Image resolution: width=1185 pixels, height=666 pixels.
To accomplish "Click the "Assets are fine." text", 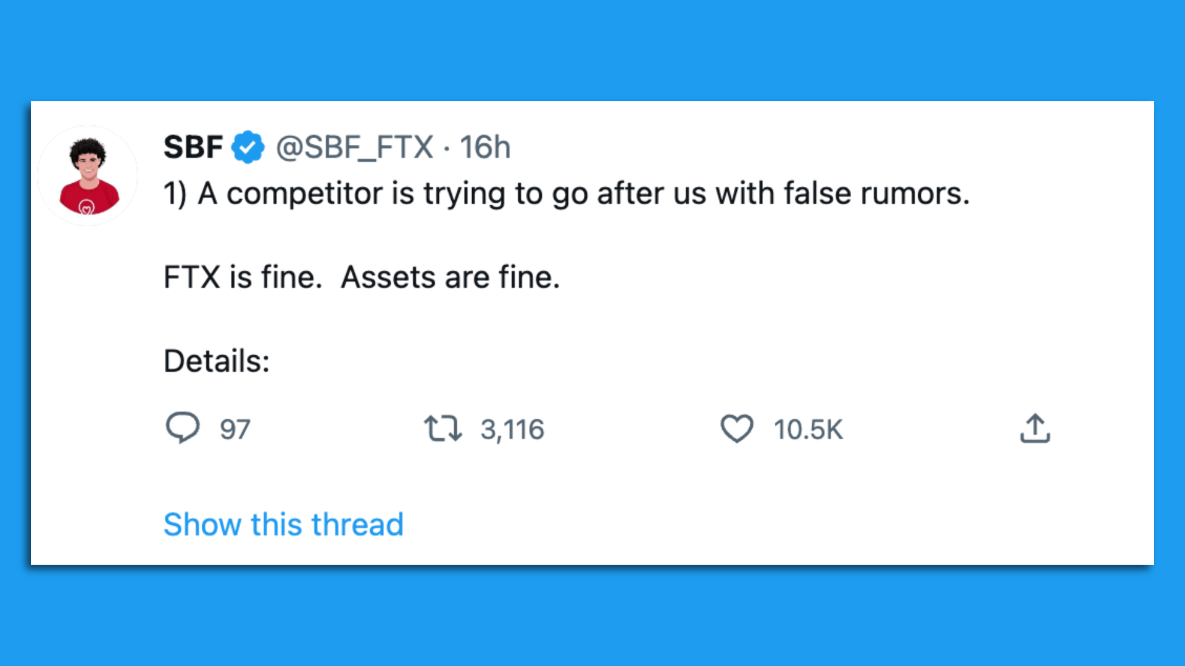I will 451,277.
